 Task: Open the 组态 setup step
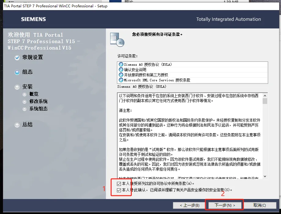(x=27, y=72)
